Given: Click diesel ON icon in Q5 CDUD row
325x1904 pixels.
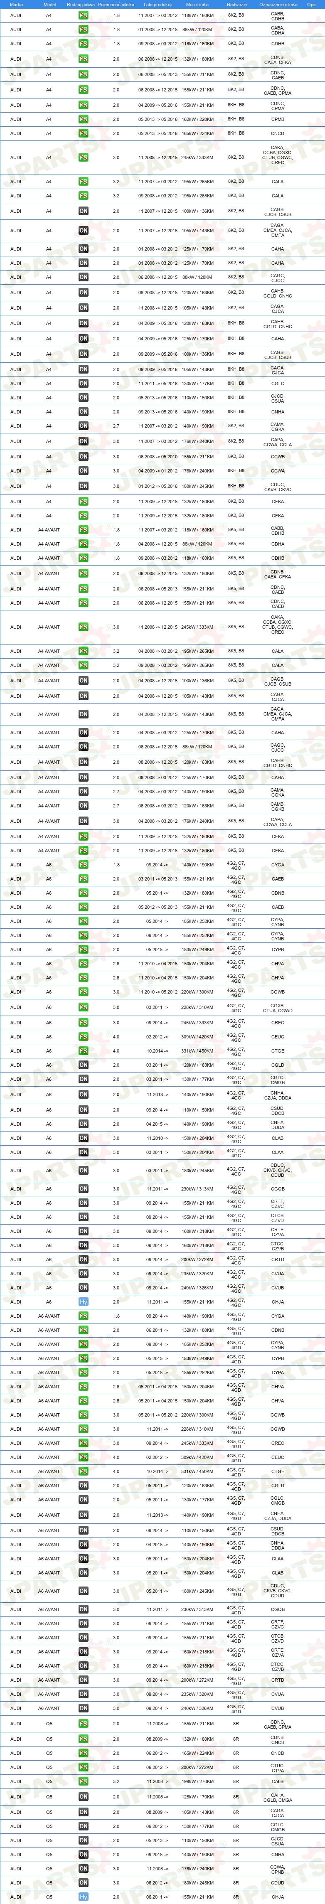Looking at the screenshot, I should [x=84, y=1883].
